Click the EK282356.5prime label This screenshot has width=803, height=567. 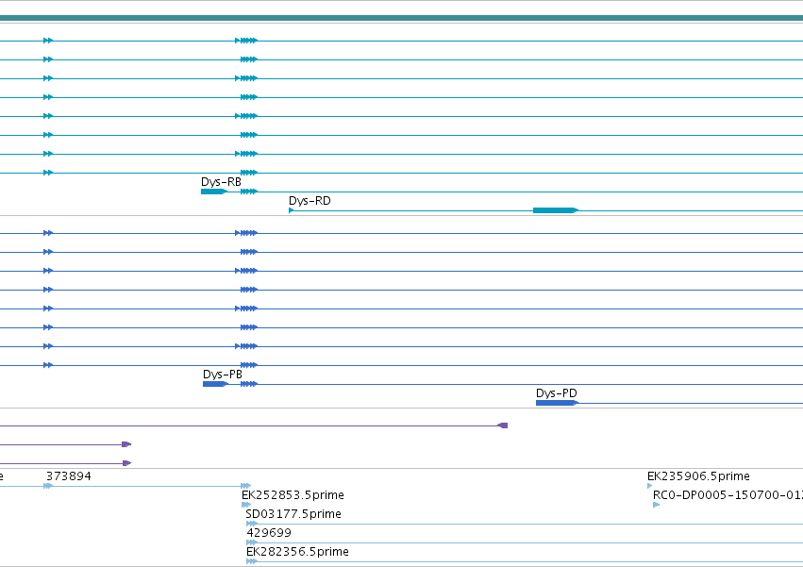pos(297,552)
